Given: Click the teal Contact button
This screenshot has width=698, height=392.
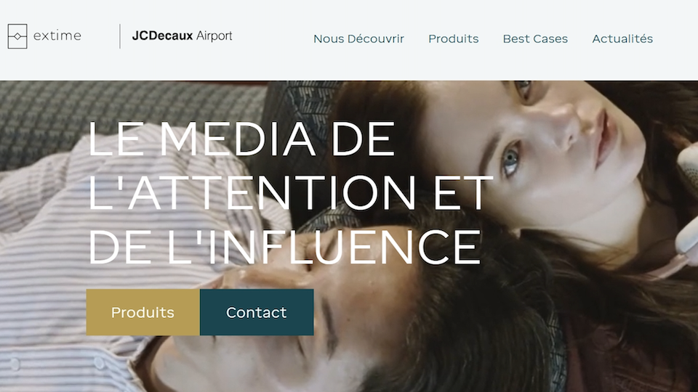Looking at the screenshot, I should tap(257, 312).
